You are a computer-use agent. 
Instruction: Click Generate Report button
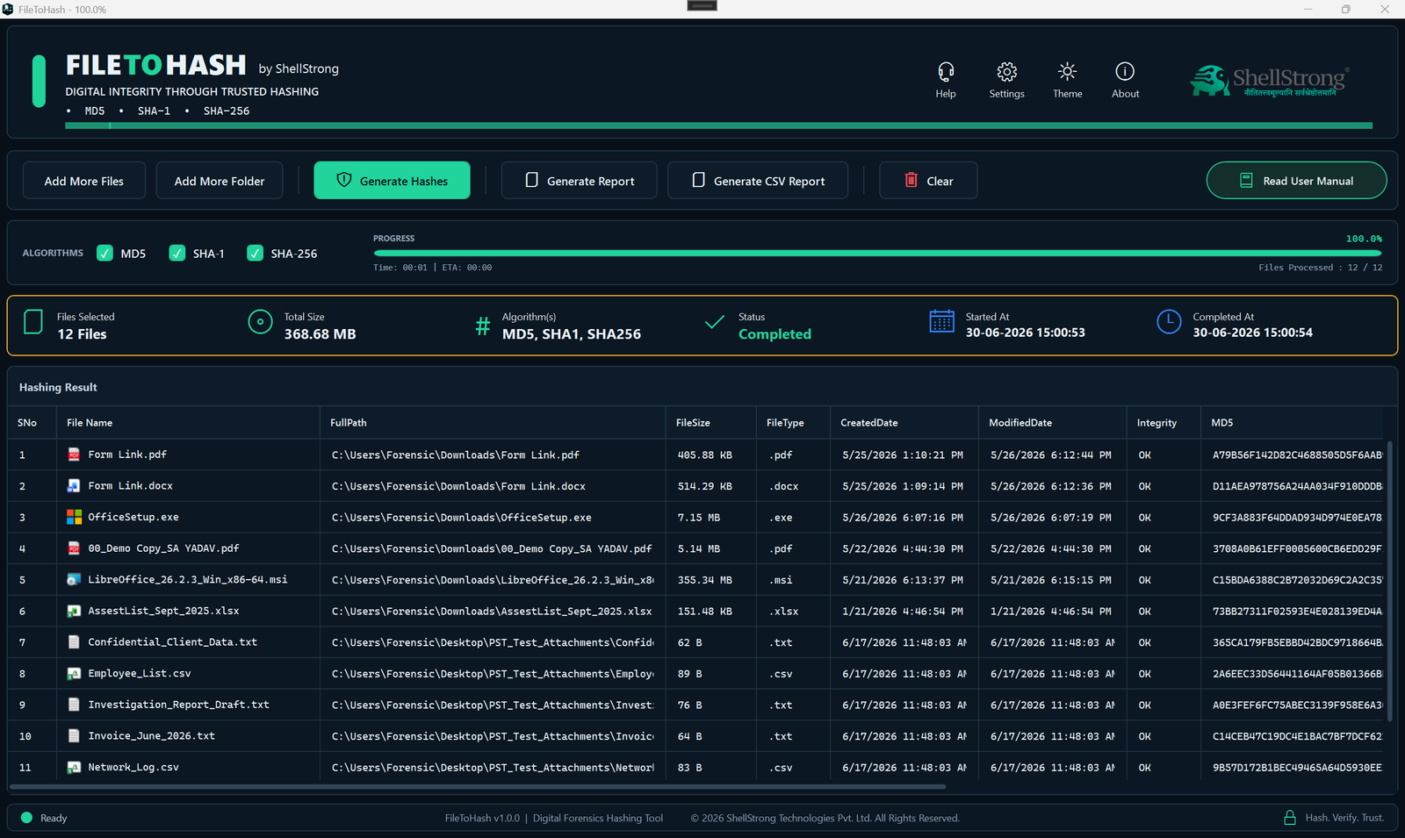click(x=579, y=181)
